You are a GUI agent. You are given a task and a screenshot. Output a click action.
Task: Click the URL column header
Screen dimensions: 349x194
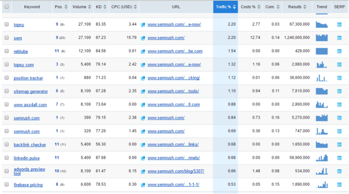(x=176, y=7)
